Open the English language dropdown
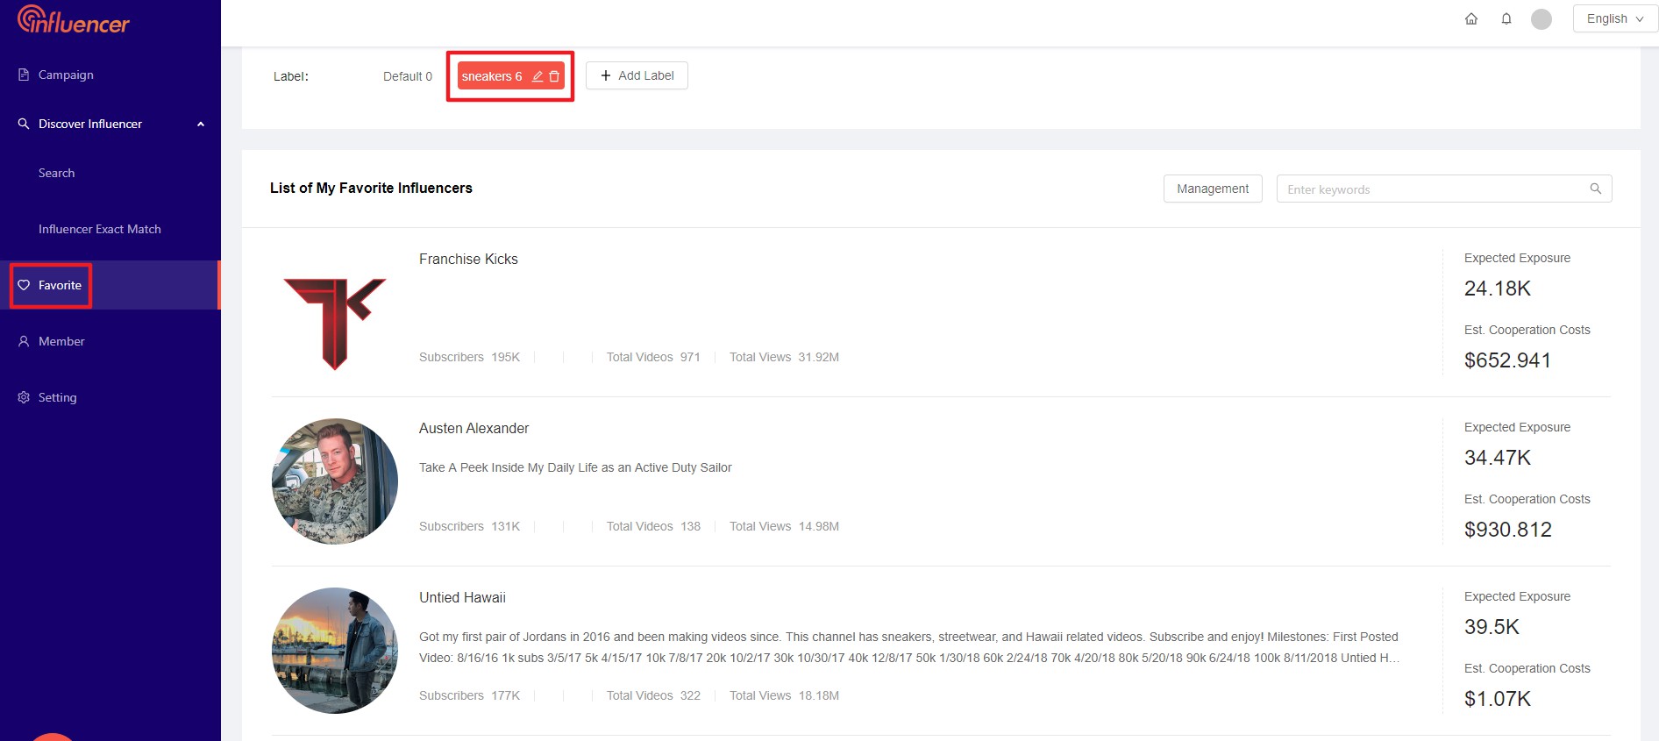This screenshot has width=1659, height=741. tap(1615, 18)
